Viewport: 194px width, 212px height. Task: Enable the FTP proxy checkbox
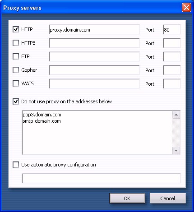16,56
